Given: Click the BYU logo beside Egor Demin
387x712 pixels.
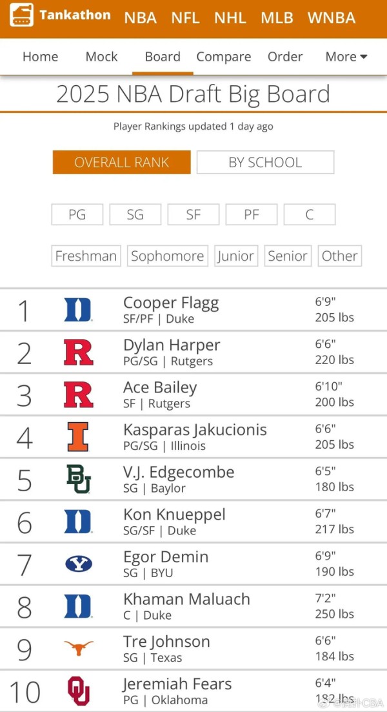Looking at the screenshot, I should (x=78, y=564).
